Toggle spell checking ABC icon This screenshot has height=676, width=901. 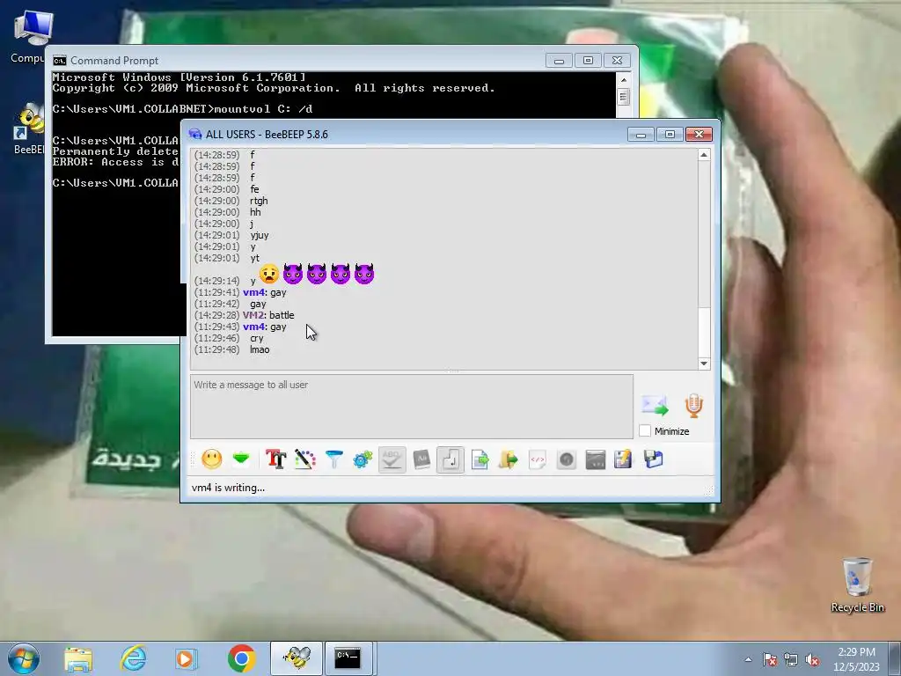tap(392, 459)
